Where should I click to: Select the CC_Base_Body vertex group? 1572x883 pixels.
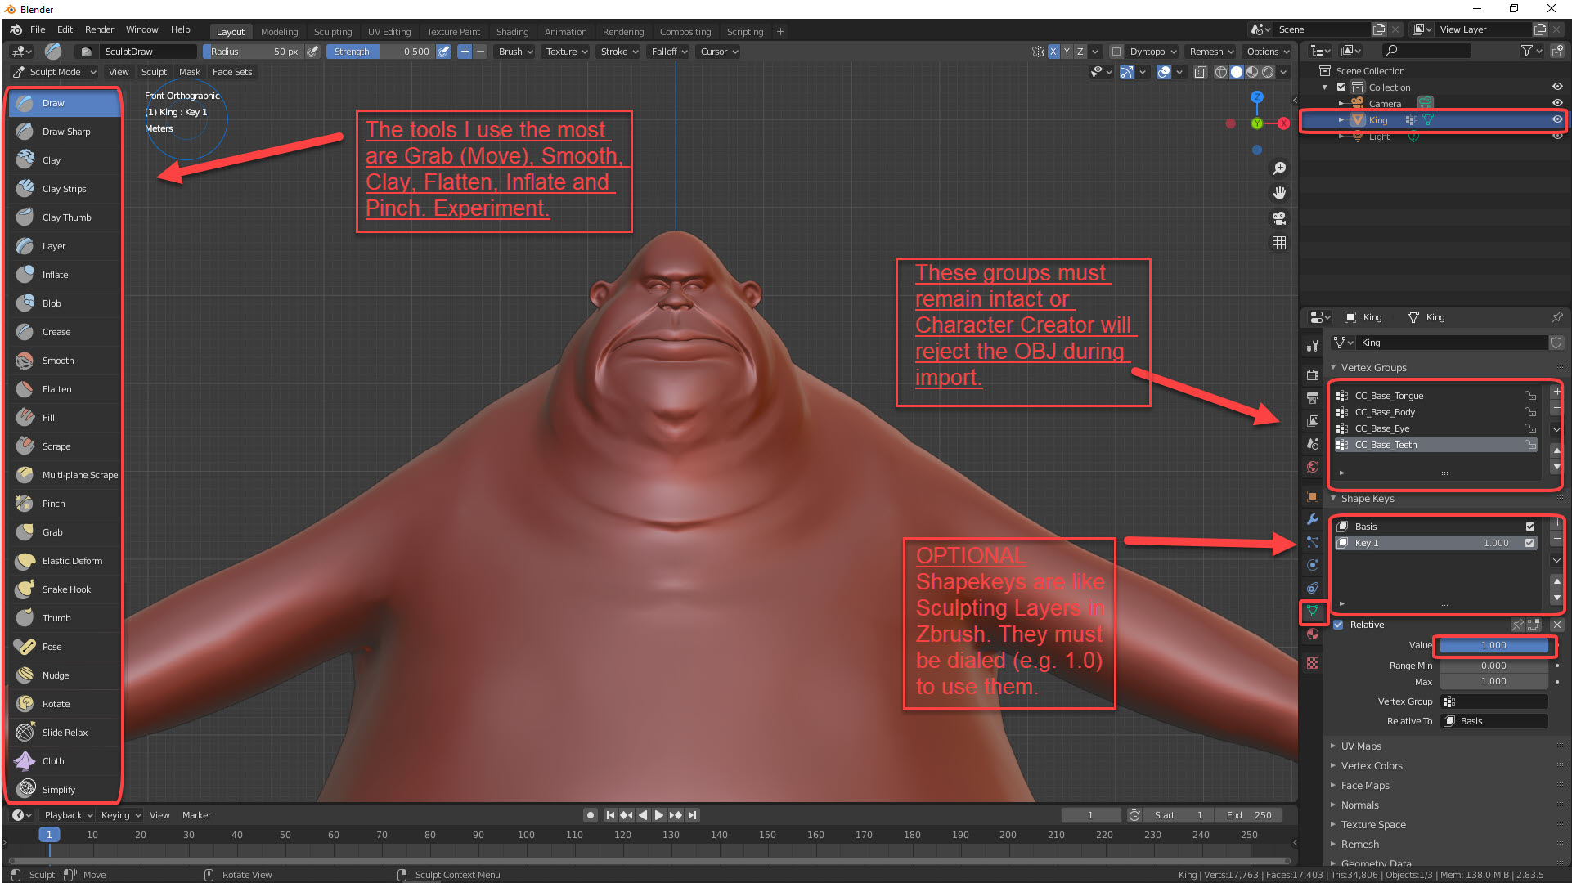click(1436, 412)
